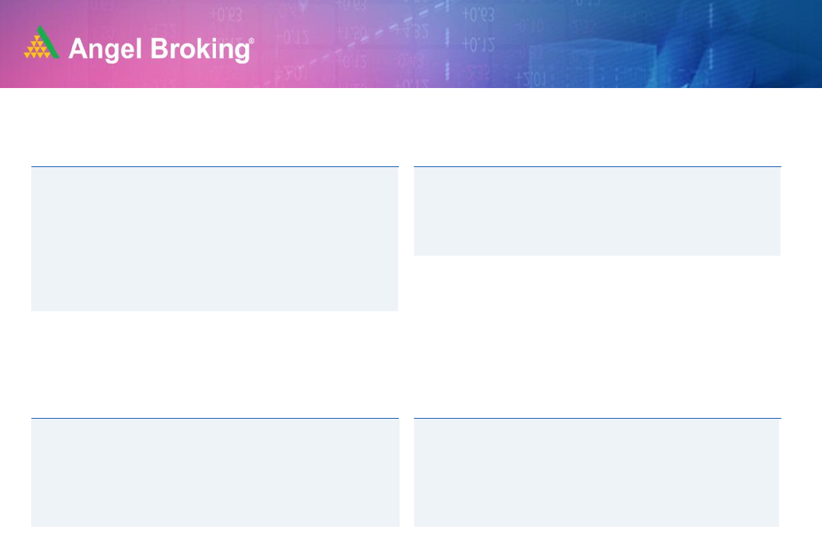Select the bottom-right light blue panel
Viewport: 822px width, 549px height.
point(597,473)
